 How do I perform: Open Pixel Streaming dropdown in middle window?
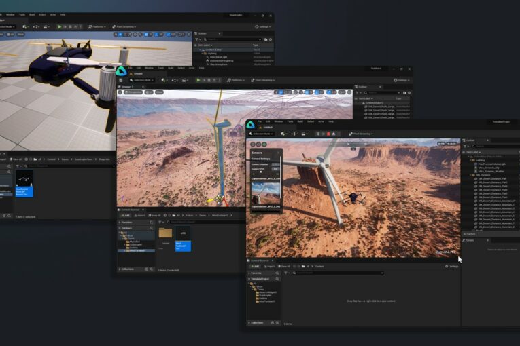point(263,80)
